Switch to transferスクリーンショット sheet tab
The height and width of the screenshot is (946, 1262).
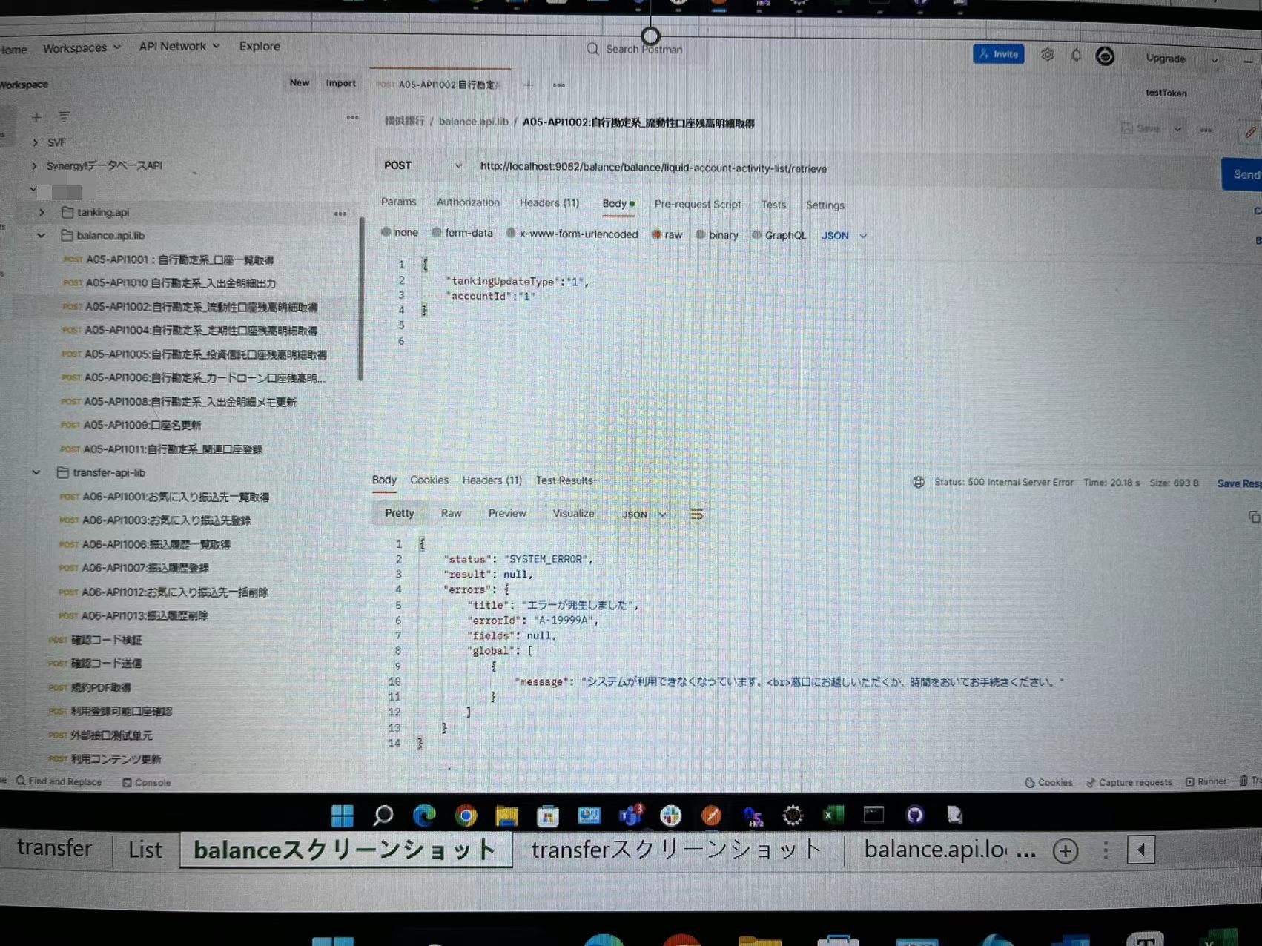(x=676, y=849)
